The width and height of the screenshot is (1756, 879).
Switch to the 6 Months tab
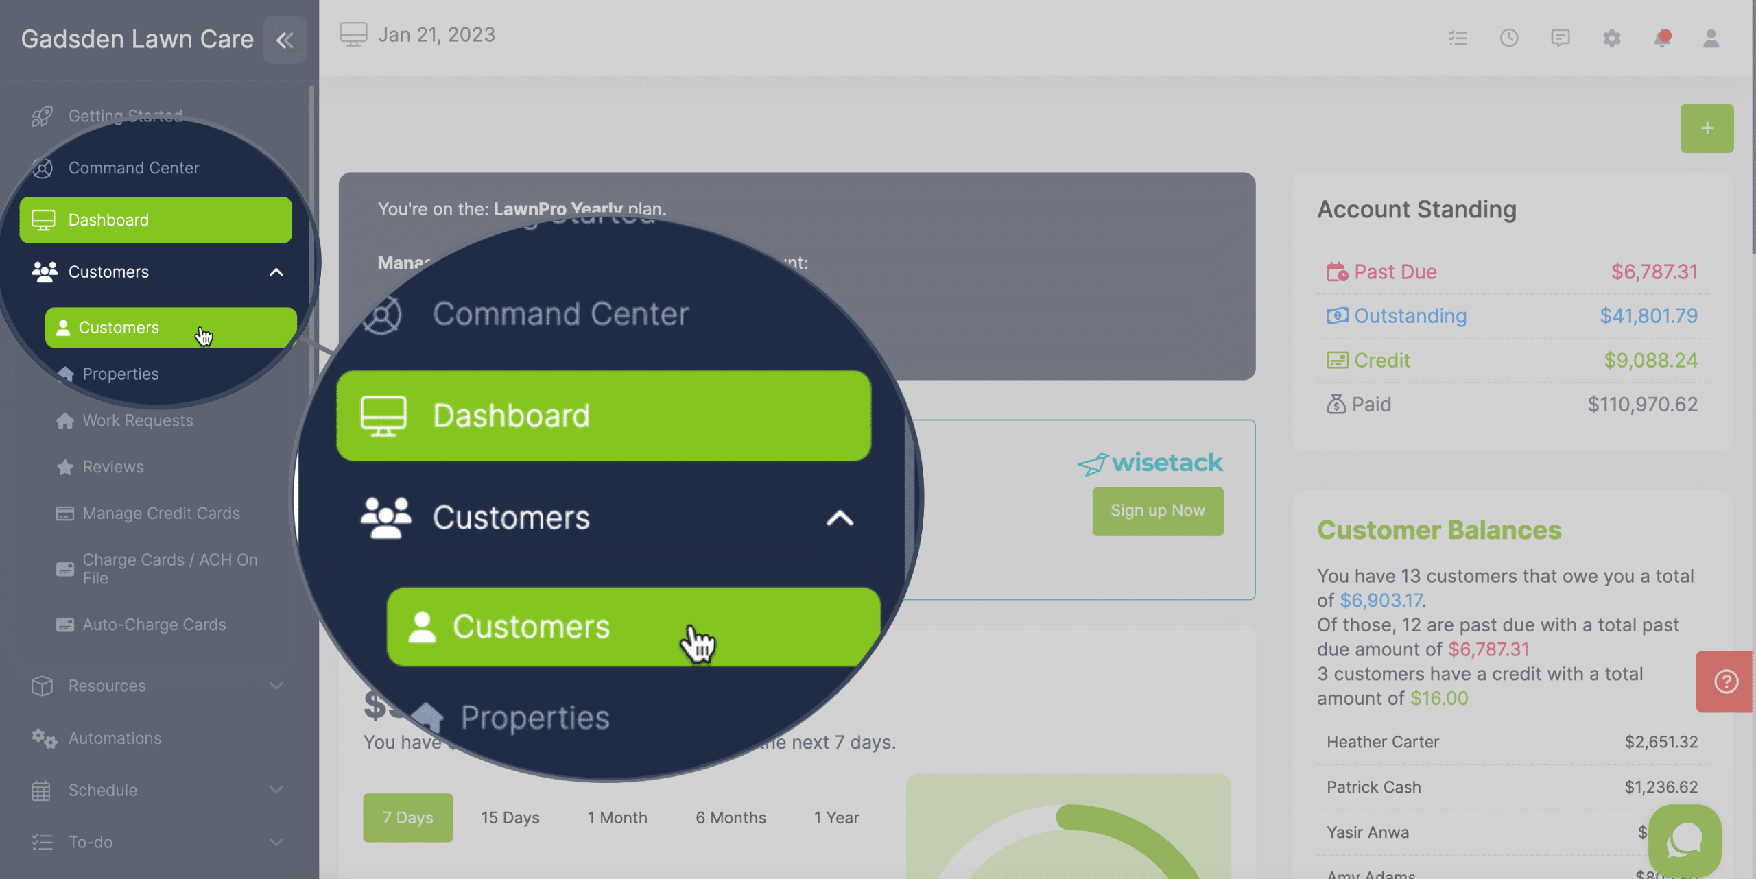coord(731,817)
